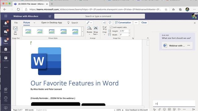
Task: Open the Image Size dialog launcher
Action: point(133,38)
